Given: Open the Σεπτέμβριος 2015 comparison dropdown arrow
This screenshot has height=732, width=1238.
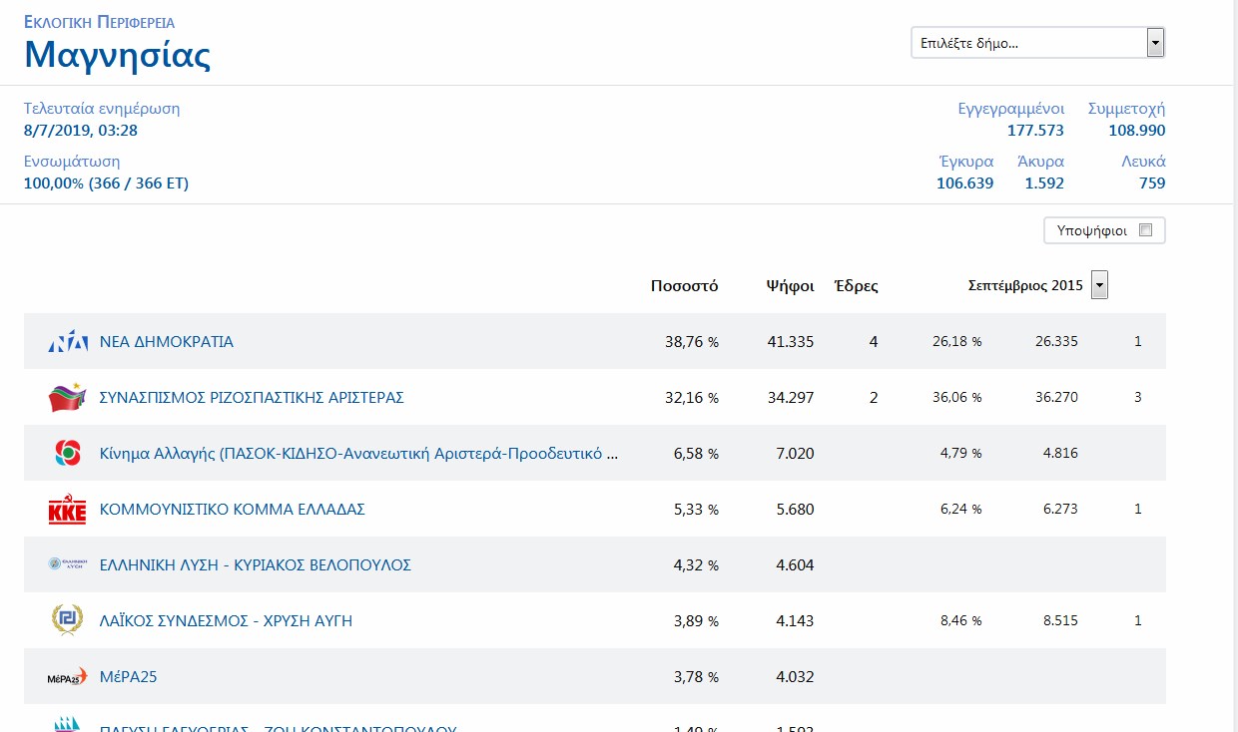Looking at the screenshot, I should [x=1099, y=286].
